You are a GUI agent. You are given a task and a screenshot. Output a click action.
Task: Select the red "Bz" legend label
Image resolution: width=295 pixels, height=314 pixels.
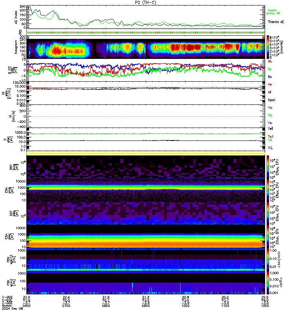(270, 61)
